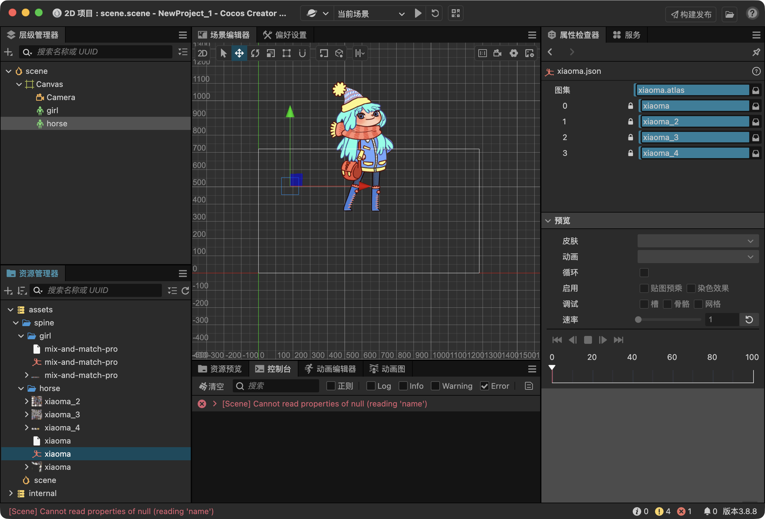Image resolution: width=765 pixels, height=519 pixels.
Task: Click the 构建发布 build button
Action: click(x=690, y=14)
